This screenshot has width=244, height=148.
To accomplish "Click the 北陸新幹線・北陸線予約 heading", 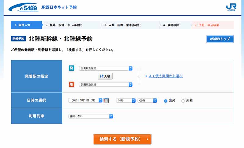I will tap(61, 39).
